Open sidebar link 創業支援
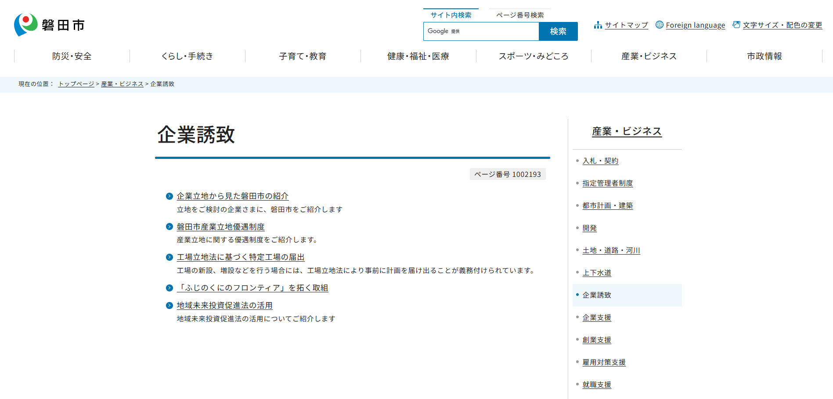This screenshot has width=833, height=399. coord(597,340)
